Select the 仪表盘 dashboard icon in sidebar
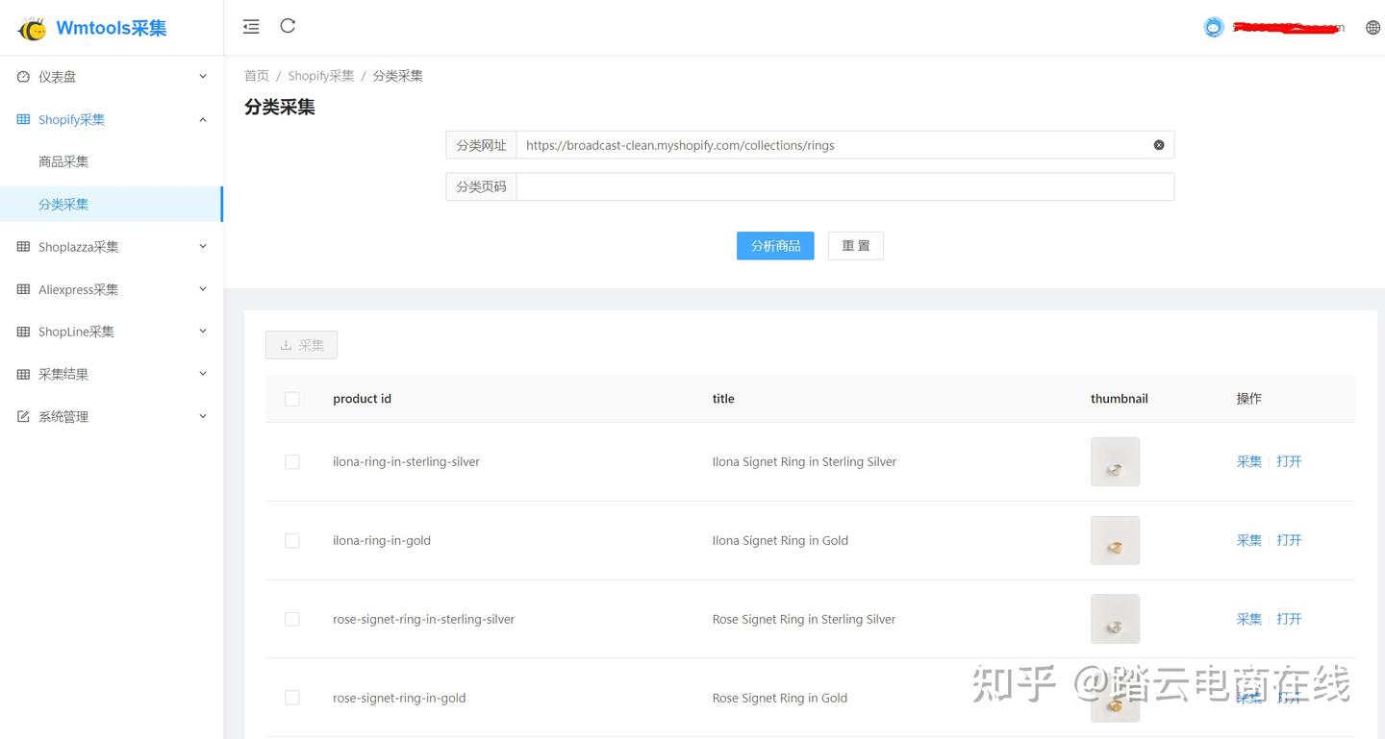 click(21, 76)
